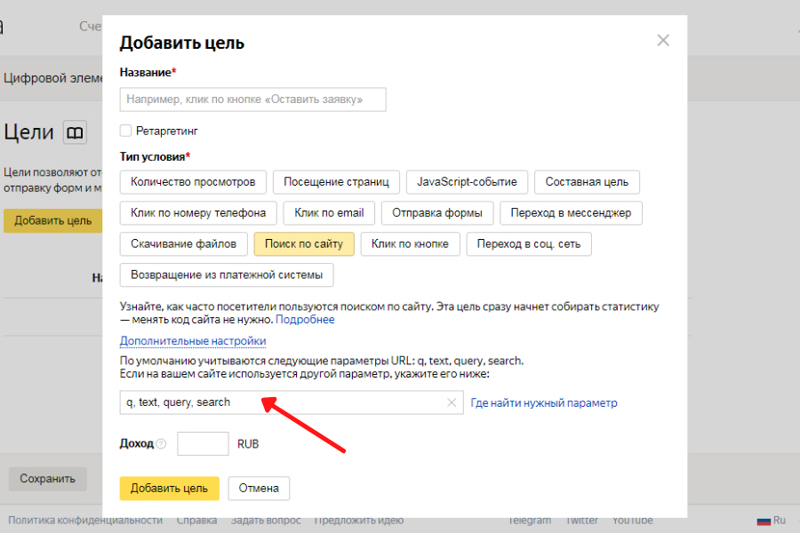The height and width of the screenshot is (533, 800).
Task: Open the Подробнее link
Action: pos(305,320)
